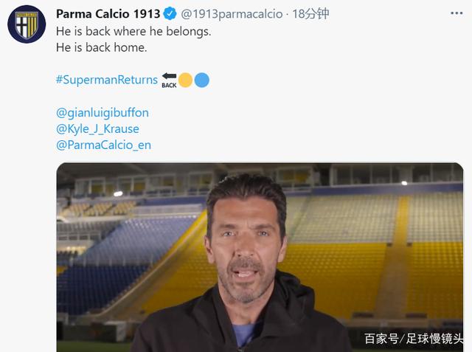Open the @Kyle_J_Krause mention
This screenshot has width=472, height=352.
97,129
